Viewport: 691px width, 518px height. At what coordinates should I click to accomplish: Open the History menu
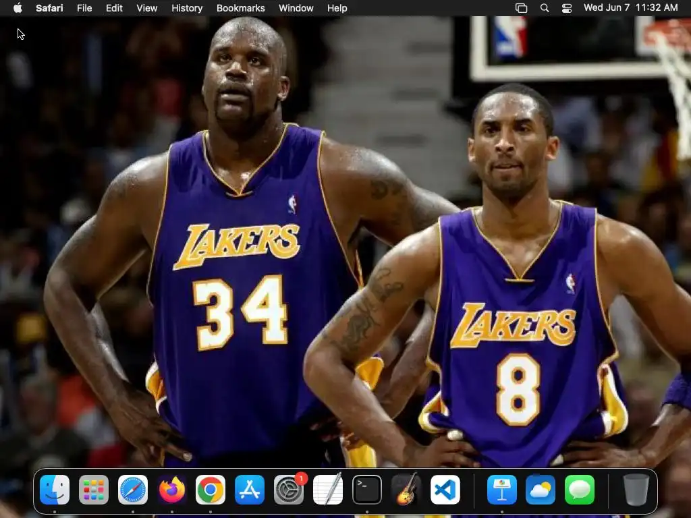[187, 8]
